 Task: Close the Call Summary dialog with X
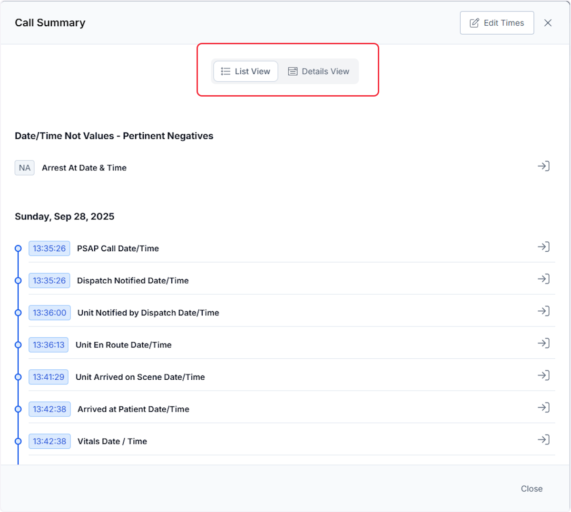(548, 23)
